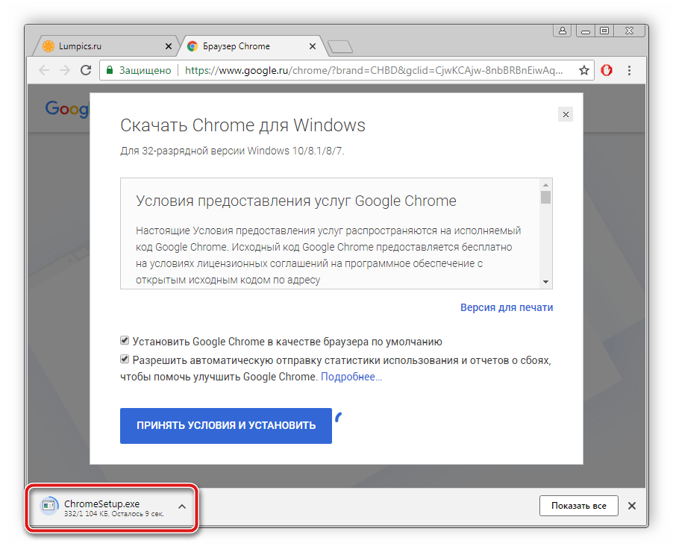This screenshot has width=673, height=552.
Task: Click the Показать все button
Action: (578, 506)
